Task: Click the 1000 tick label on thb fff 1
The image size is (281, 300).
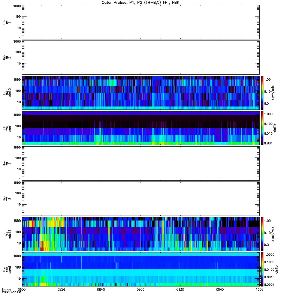Action: click(17, 6)
